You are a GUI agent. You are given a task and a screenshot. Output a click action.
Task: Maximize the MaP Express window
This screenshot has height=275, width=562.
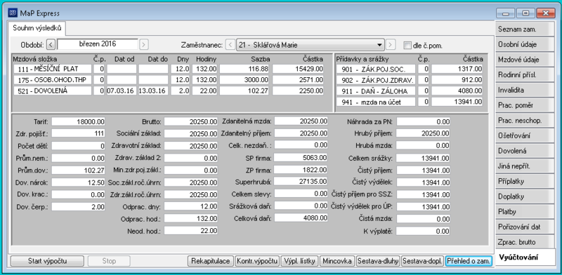525,13
